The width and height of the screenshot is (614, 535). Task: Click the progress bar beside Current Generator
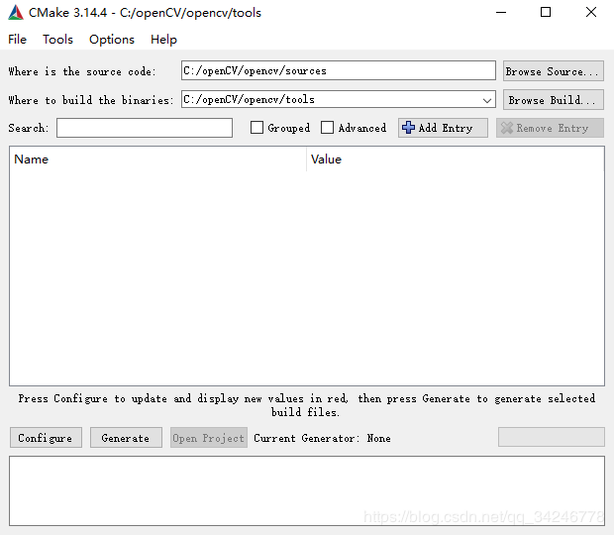pyautogui.click(x=551, y=437)
